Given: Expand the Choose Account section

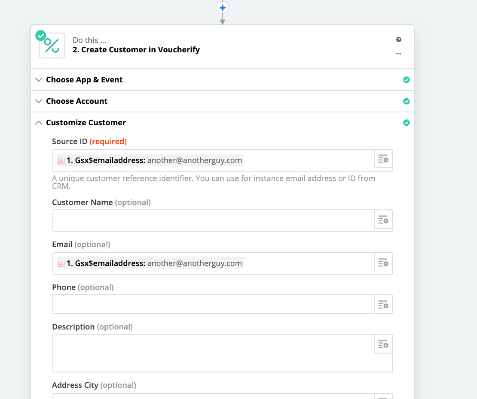Looking at the screenshot, I should click(x=222, y=101).
